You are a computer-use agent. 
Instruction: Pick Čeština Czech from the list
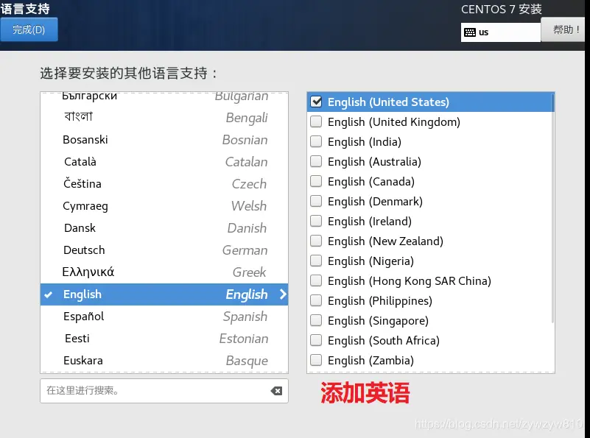point(164,184)
